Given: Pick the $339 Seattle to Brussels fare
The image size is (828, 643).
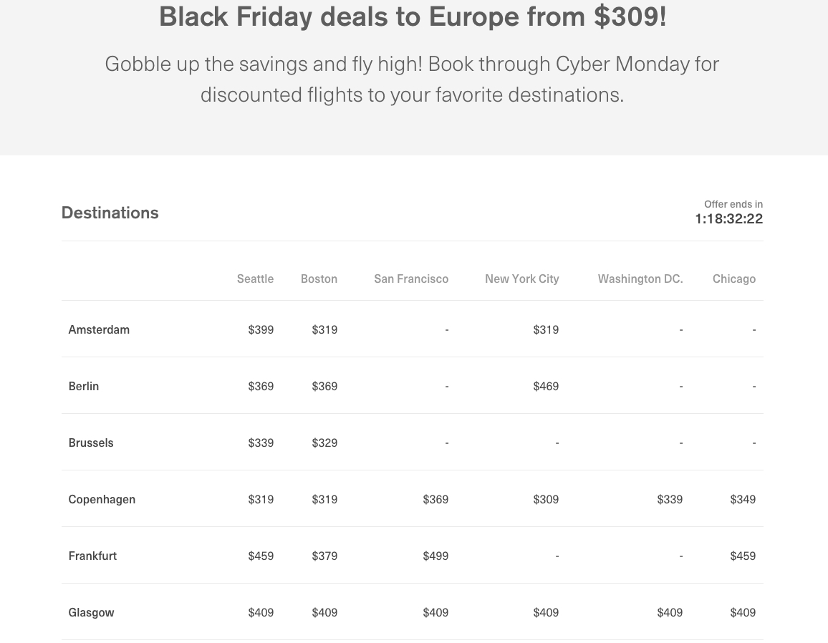Looking at the screenshot, I should pyautogui.click(x=261, y=443).
